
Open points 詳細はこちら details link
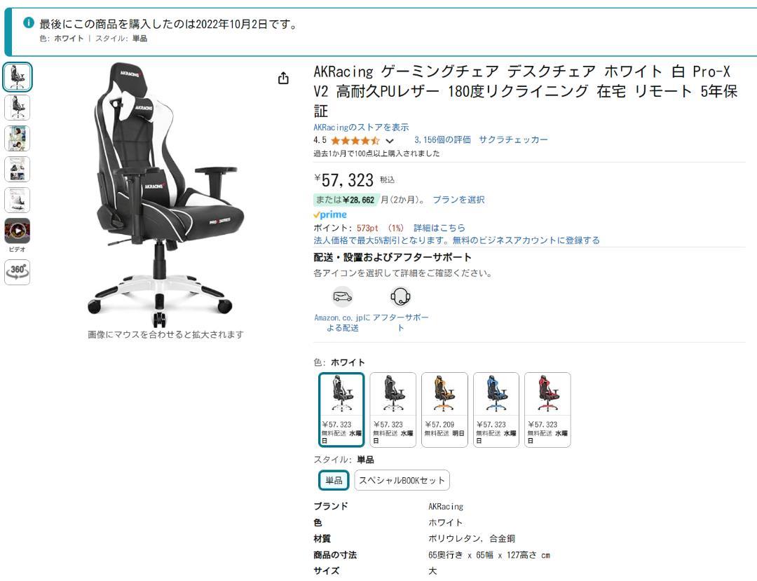pyautogui.click(x=439, y=228)
